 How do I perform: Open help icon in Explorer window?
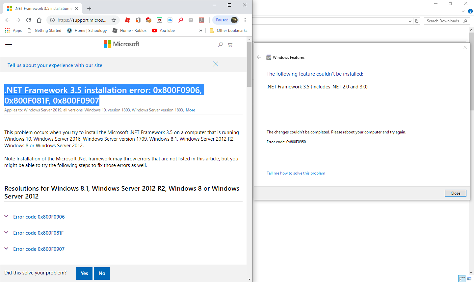[470, 11]
